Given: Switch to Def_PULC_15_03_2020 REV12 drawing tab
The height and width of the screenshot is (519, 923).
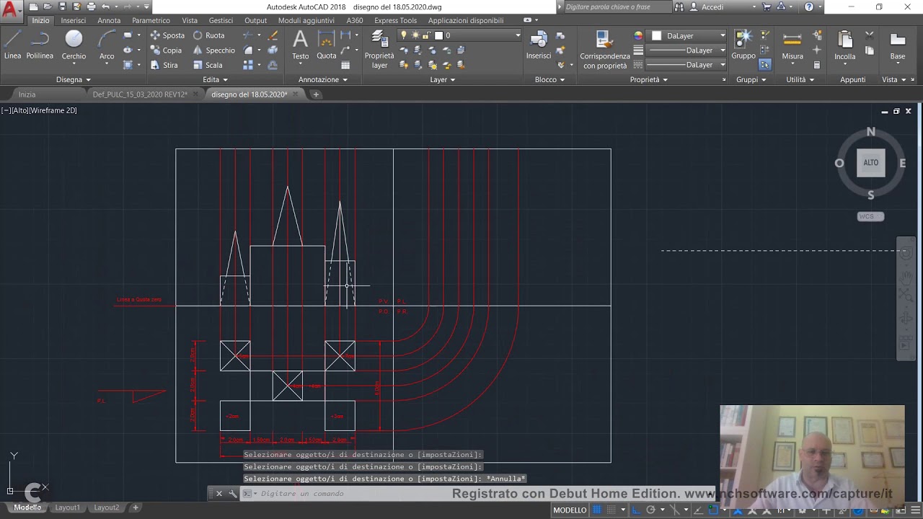Looking at the screenshot, I should pos(140,94).
